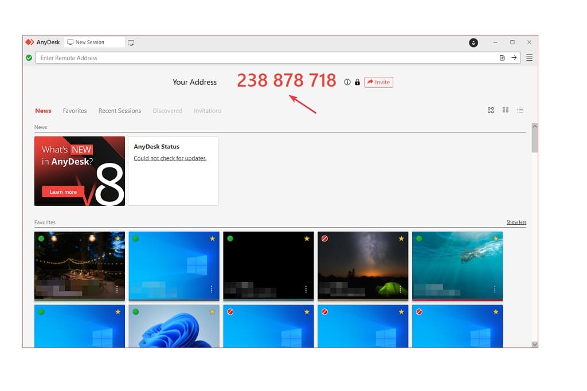Open the 'Could not check for updates' link

point(170,158)
